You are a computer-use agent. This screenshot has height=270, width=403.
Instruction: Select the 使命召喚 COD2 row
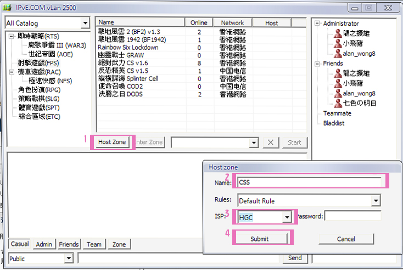coord(201,87)
